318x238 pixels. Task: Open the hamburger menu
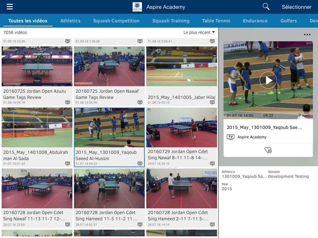10,7
